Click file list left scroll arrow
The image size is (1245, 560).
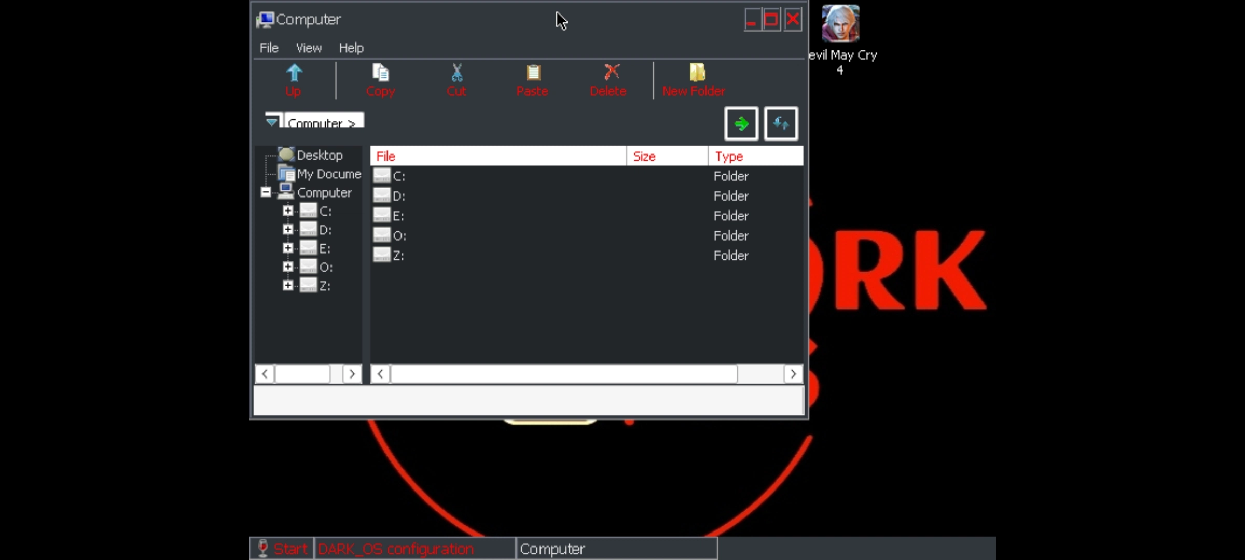click(x=380, y=374)
